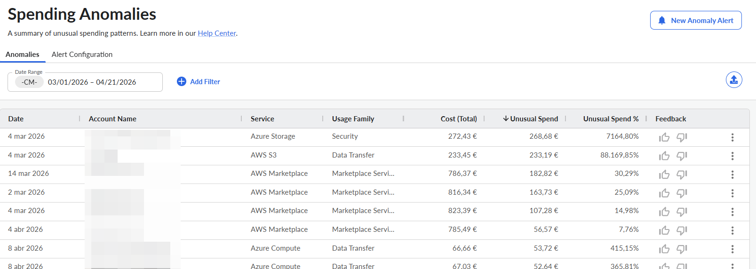Thumbs down the 14 mar 2026 anomaly

(x=682, y=174)
